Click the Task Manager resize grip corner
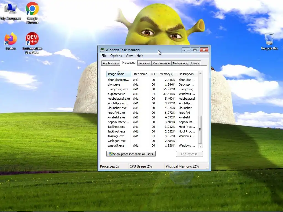The image size is (283, 212). tap(207, 168)
